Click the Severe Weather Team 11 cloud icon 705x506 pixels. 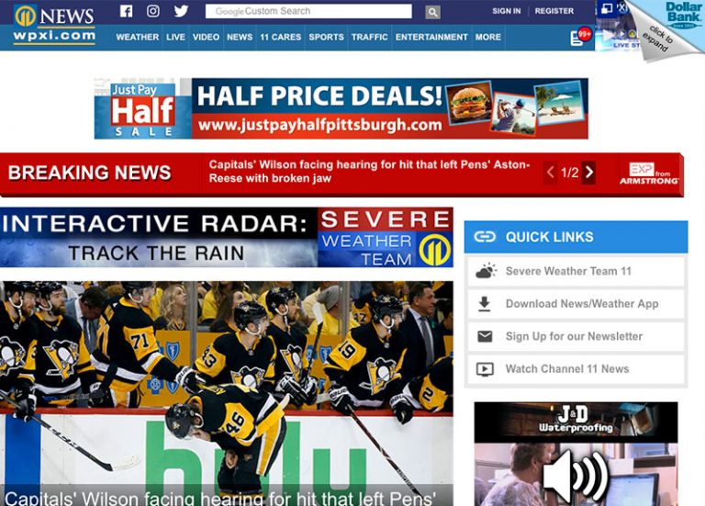486,271
